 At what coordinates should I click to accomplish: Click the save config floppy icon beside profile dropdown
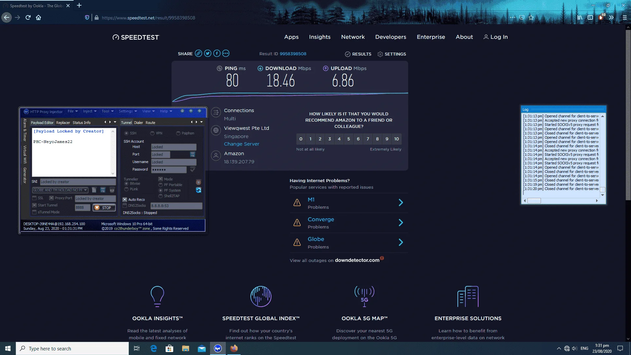103,190
